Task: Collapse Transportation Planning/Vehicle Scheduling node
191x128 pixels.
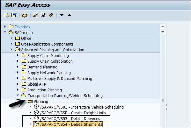Action: 18,95
